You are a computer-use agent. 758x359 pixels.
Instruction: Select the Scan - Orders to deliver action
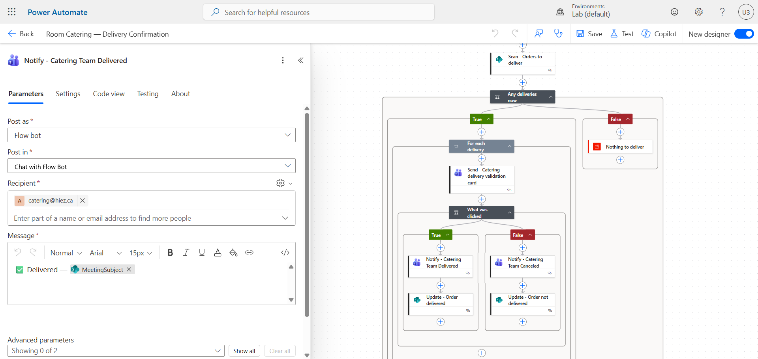pos(523,63)
